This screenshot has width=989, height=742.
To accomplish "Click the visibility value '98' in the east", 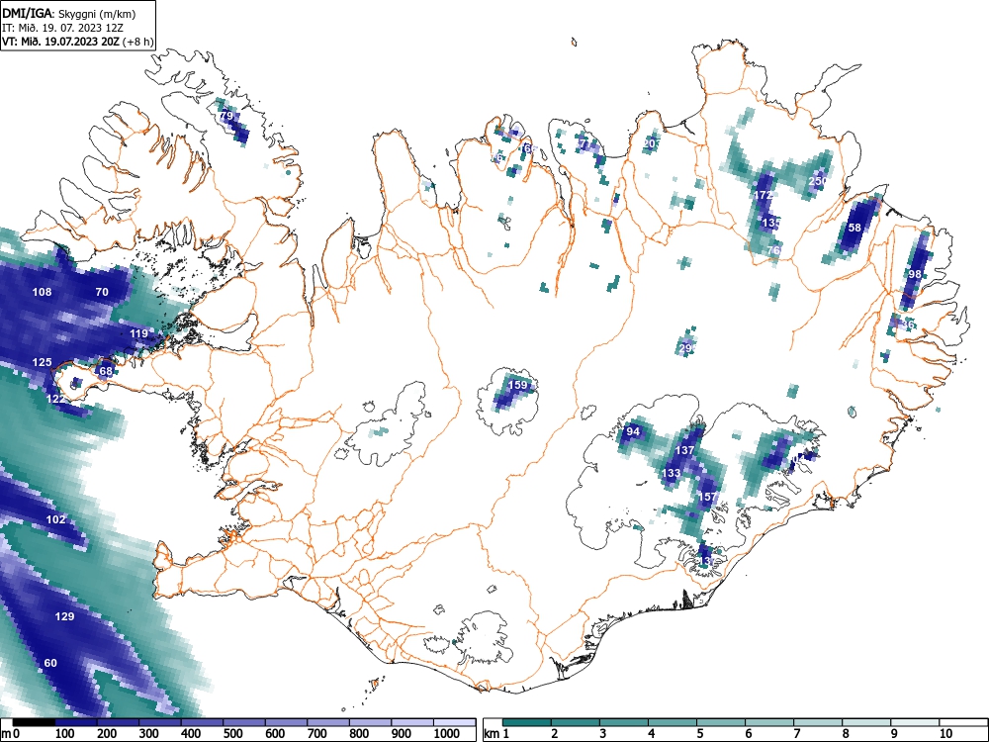I will point(915,274).
